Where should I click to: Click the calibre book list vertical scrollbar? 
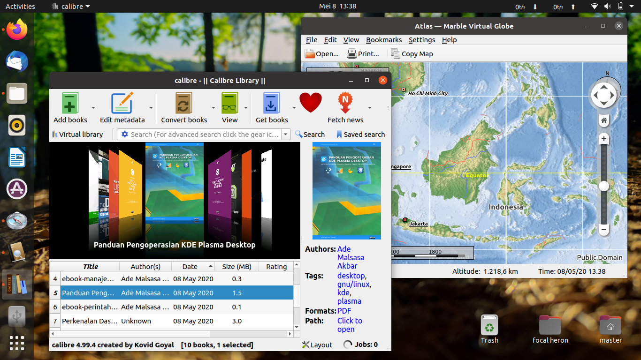click(x=297, y=296)
